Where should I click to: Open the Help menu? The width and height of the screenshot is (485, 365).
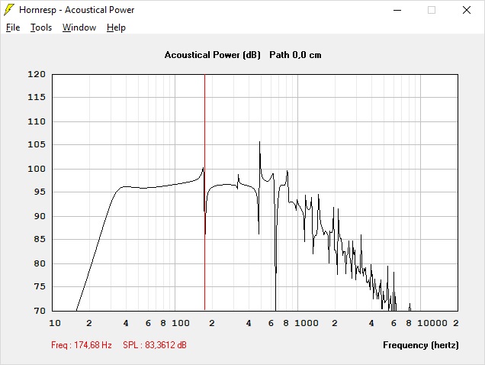tap(116, 27)
